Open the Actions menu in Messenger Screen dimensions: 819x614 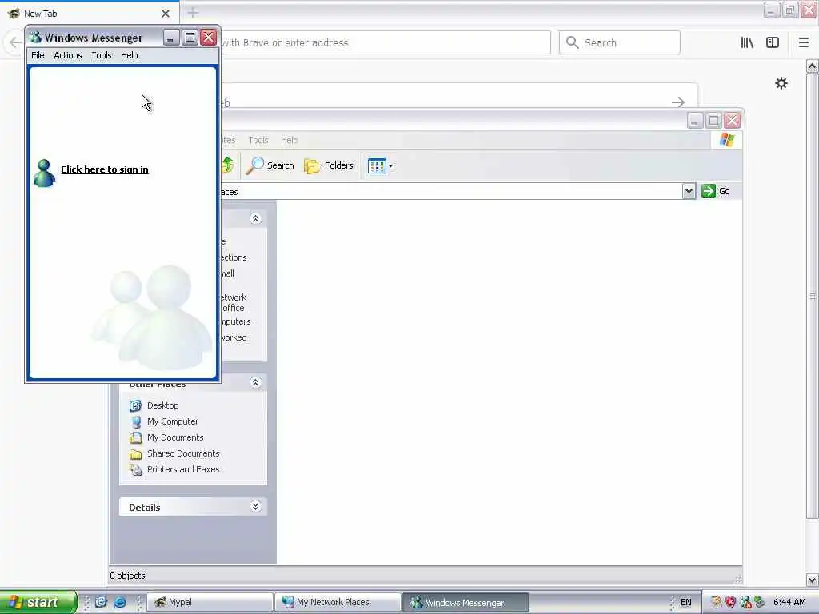click(68, 55)
